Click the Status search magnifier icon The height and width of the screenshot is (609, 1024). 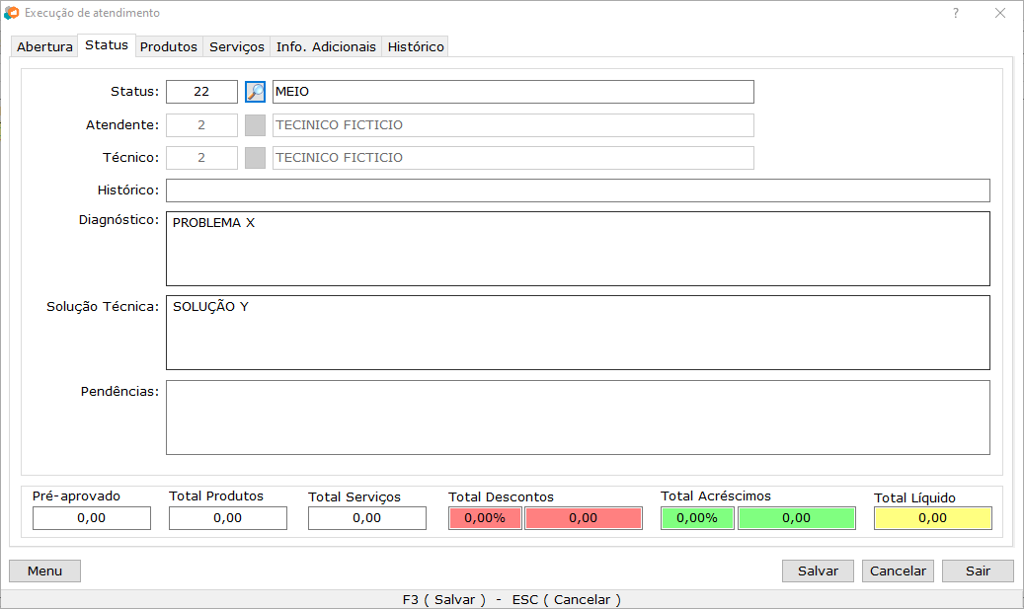pyautogui.click(x=255, y=92)
